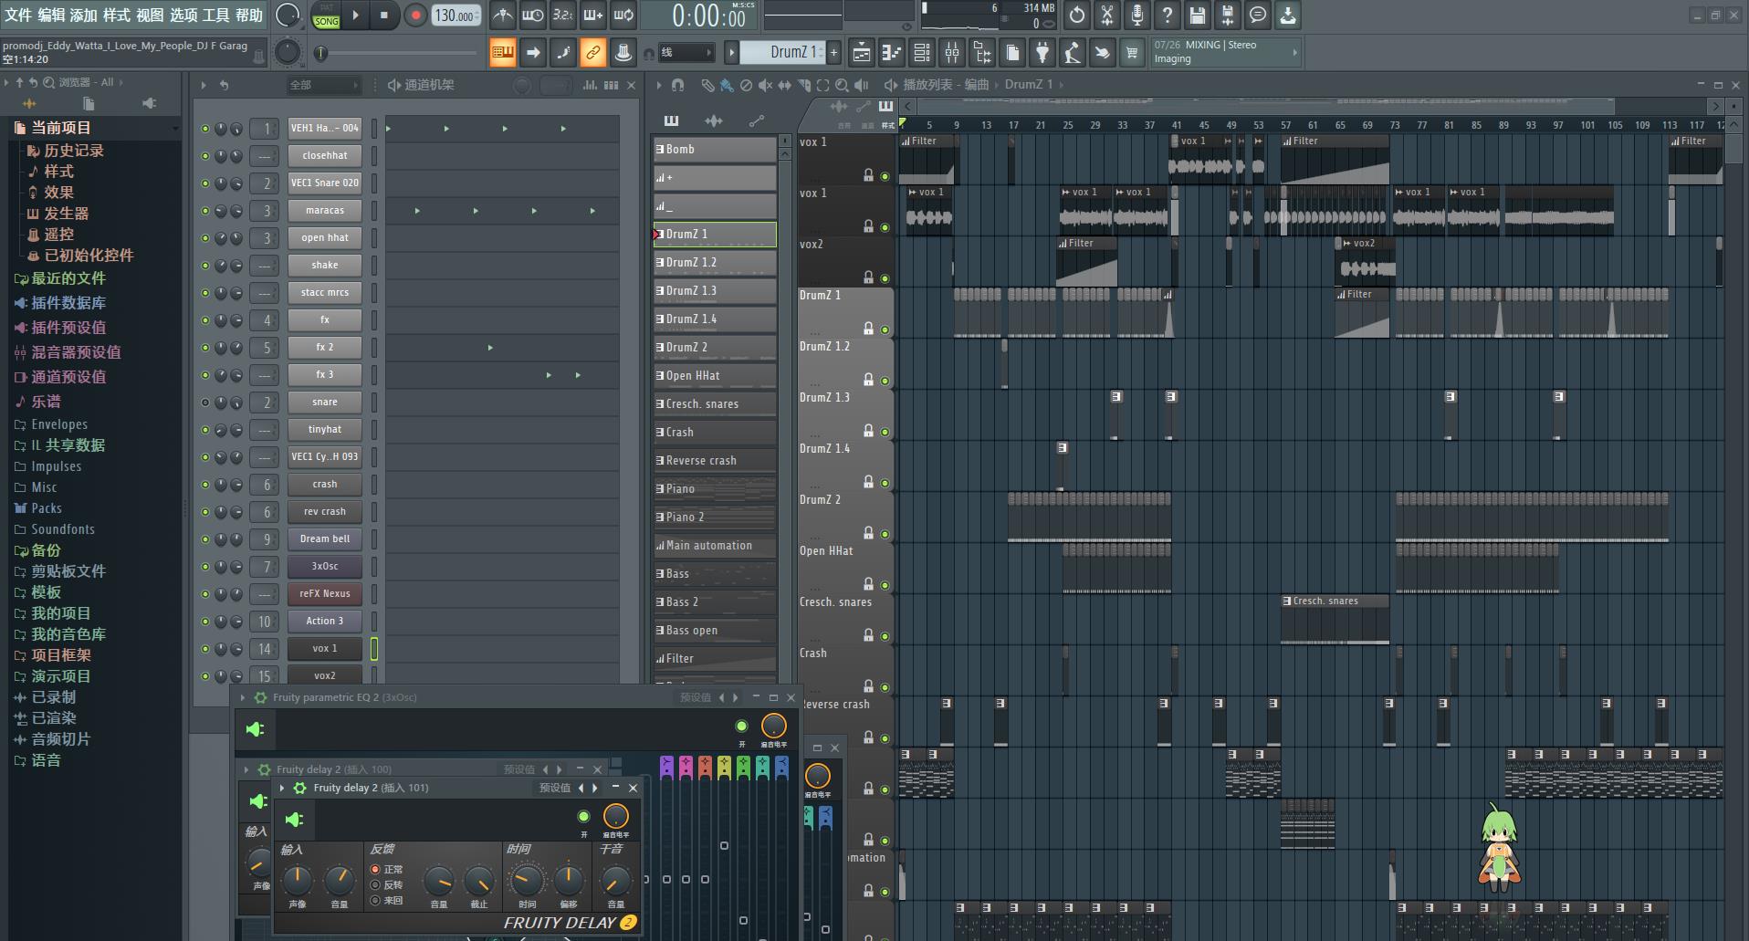1749x941 pixels.
Task: Toggle the metronome icon
Action: pos(502,15)
